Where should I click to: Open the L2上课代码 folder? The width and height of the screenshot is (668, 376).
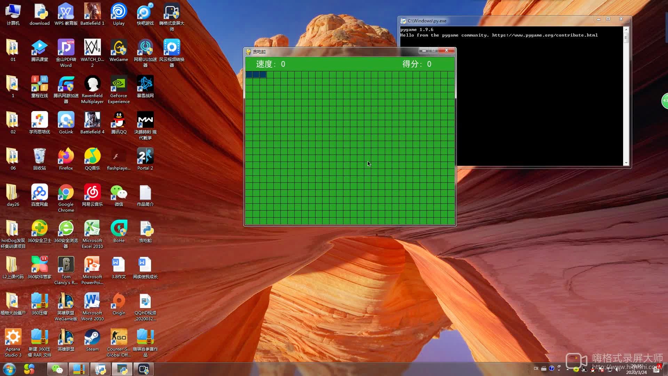[13, 268]
